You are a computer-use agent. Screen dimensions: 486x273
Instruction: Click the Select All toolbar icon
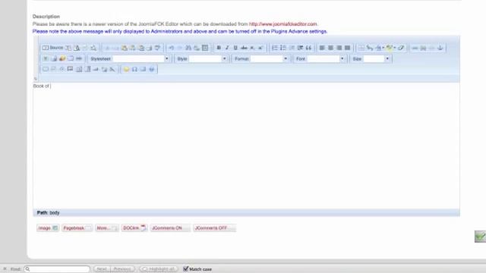pos(205,48)
